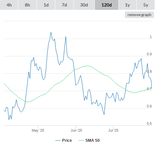Click the green SMA 50 curve's highest point
The width and height of the screenshot is (155, 149).
[88, 66]
